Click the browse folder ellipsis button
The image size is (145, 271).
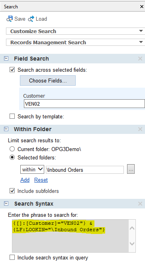click(x=131, y=169)
